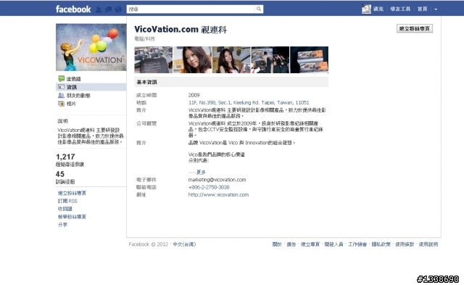Click the subscribe RSS link

67,201
